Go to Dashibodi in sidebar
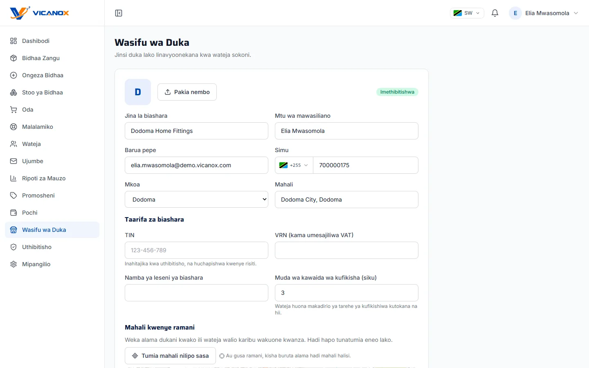The width and height of the screenshot is (589, 368). point(52,41)
